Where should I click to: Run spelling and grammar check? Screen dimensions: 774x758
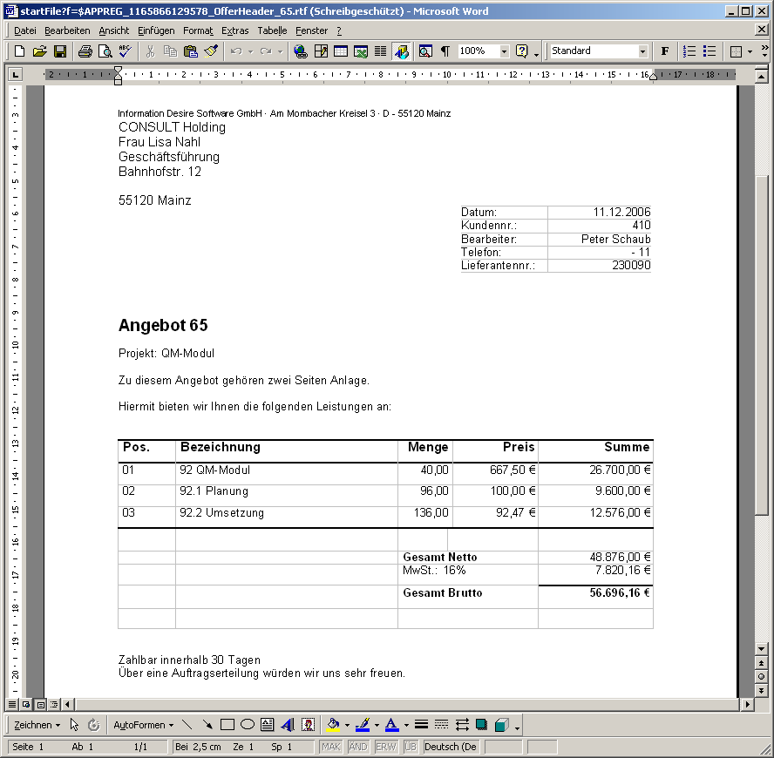click(x=125, y=51)
